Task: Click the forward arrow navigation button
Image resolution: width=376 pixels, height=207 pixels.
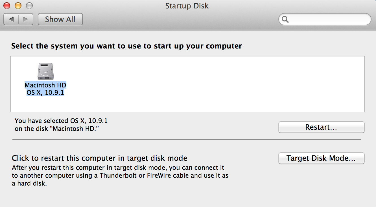Action: click(x=26, y=19)
